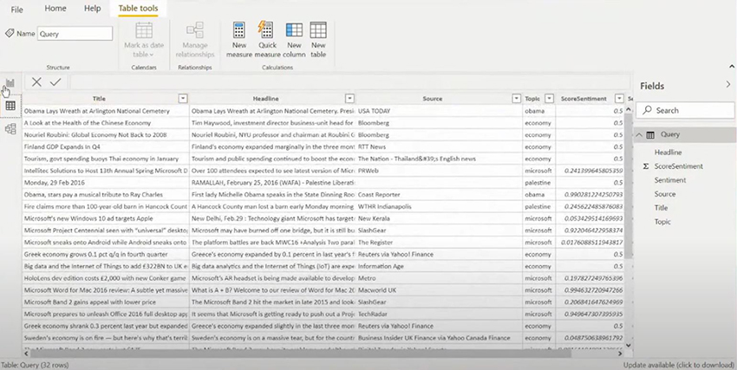This screenshot has width=737, height=370.
Task: Open the Source column filter dropdown
Action: [516, 99]
